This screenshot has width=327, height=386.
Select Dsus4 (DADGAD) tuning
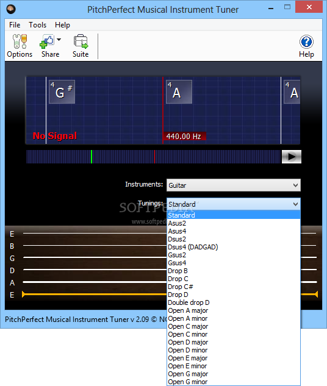tap(234, 247)
